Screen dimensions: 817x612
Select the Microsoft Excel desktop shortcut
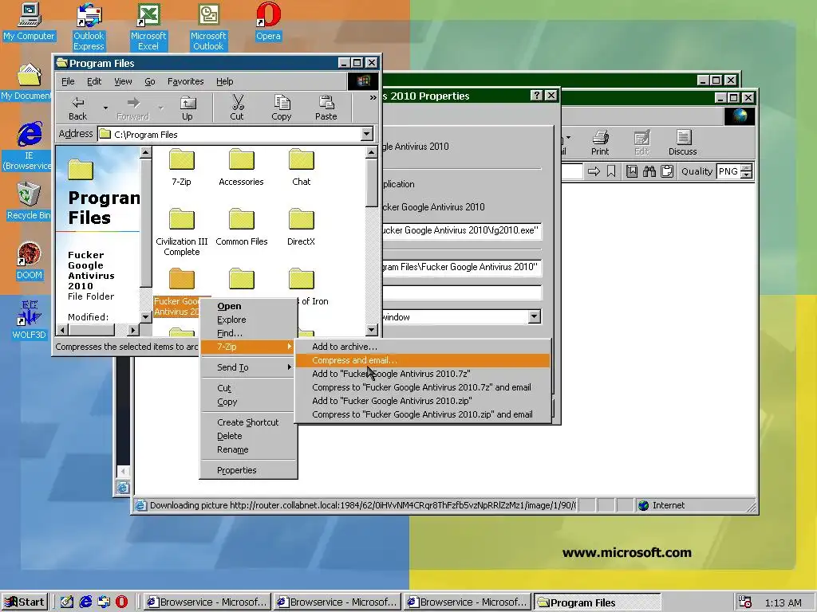[148, 27]
